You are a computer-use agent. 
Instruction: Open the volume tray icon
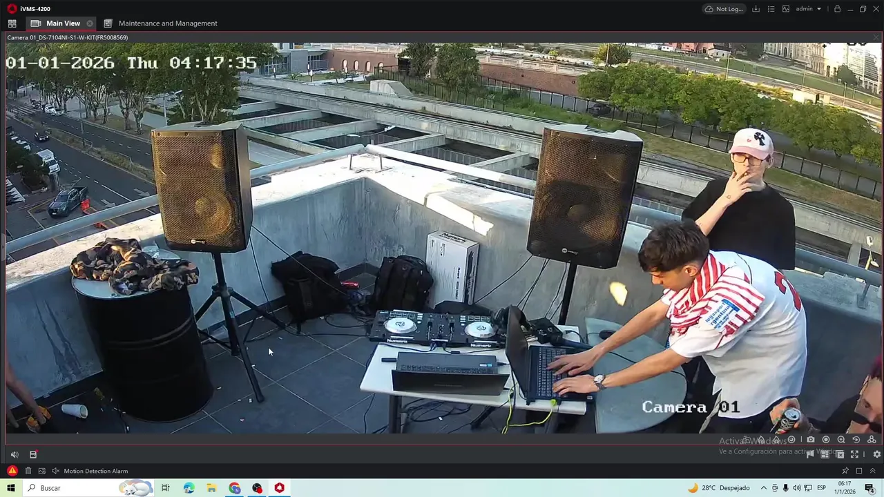click(797, 488)
